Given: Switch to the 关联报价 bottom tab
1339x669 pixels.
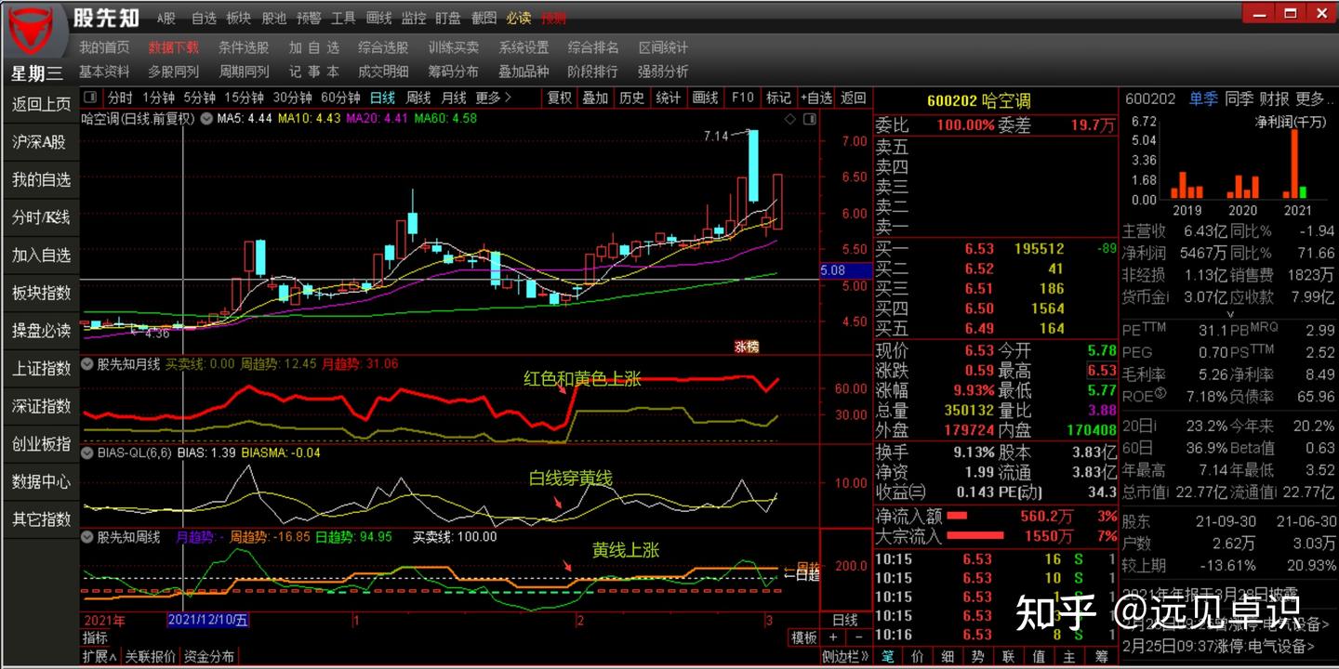Looking at the screenshot, I should [x=151, y=656].
